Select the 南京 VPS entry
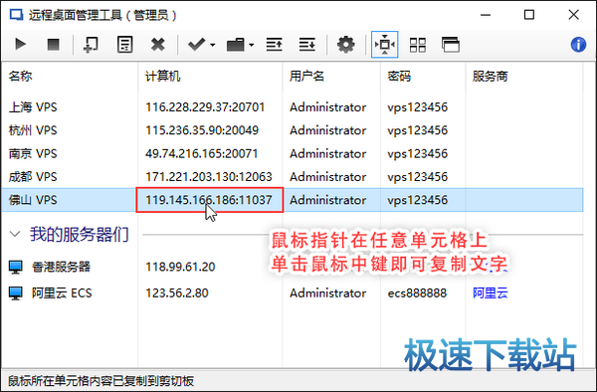597x392 pixels. (x=33, y=153)
